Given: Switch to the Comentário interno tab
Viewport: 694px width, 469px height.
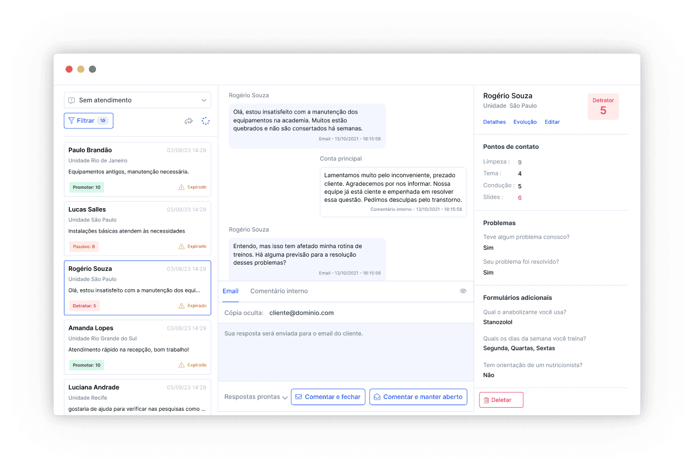Looking at the screenshot, I should 279,291.
